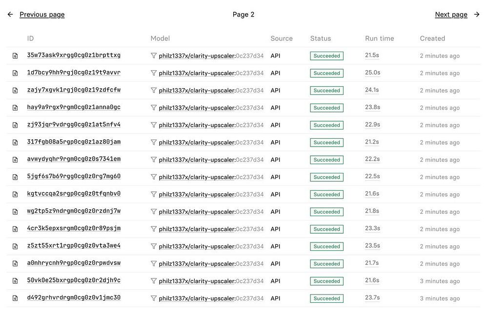Click the document icon for prediction 35w73ask9xrgg0cg0z1brpttxg
Screen dimensions: 488x315
15,56
